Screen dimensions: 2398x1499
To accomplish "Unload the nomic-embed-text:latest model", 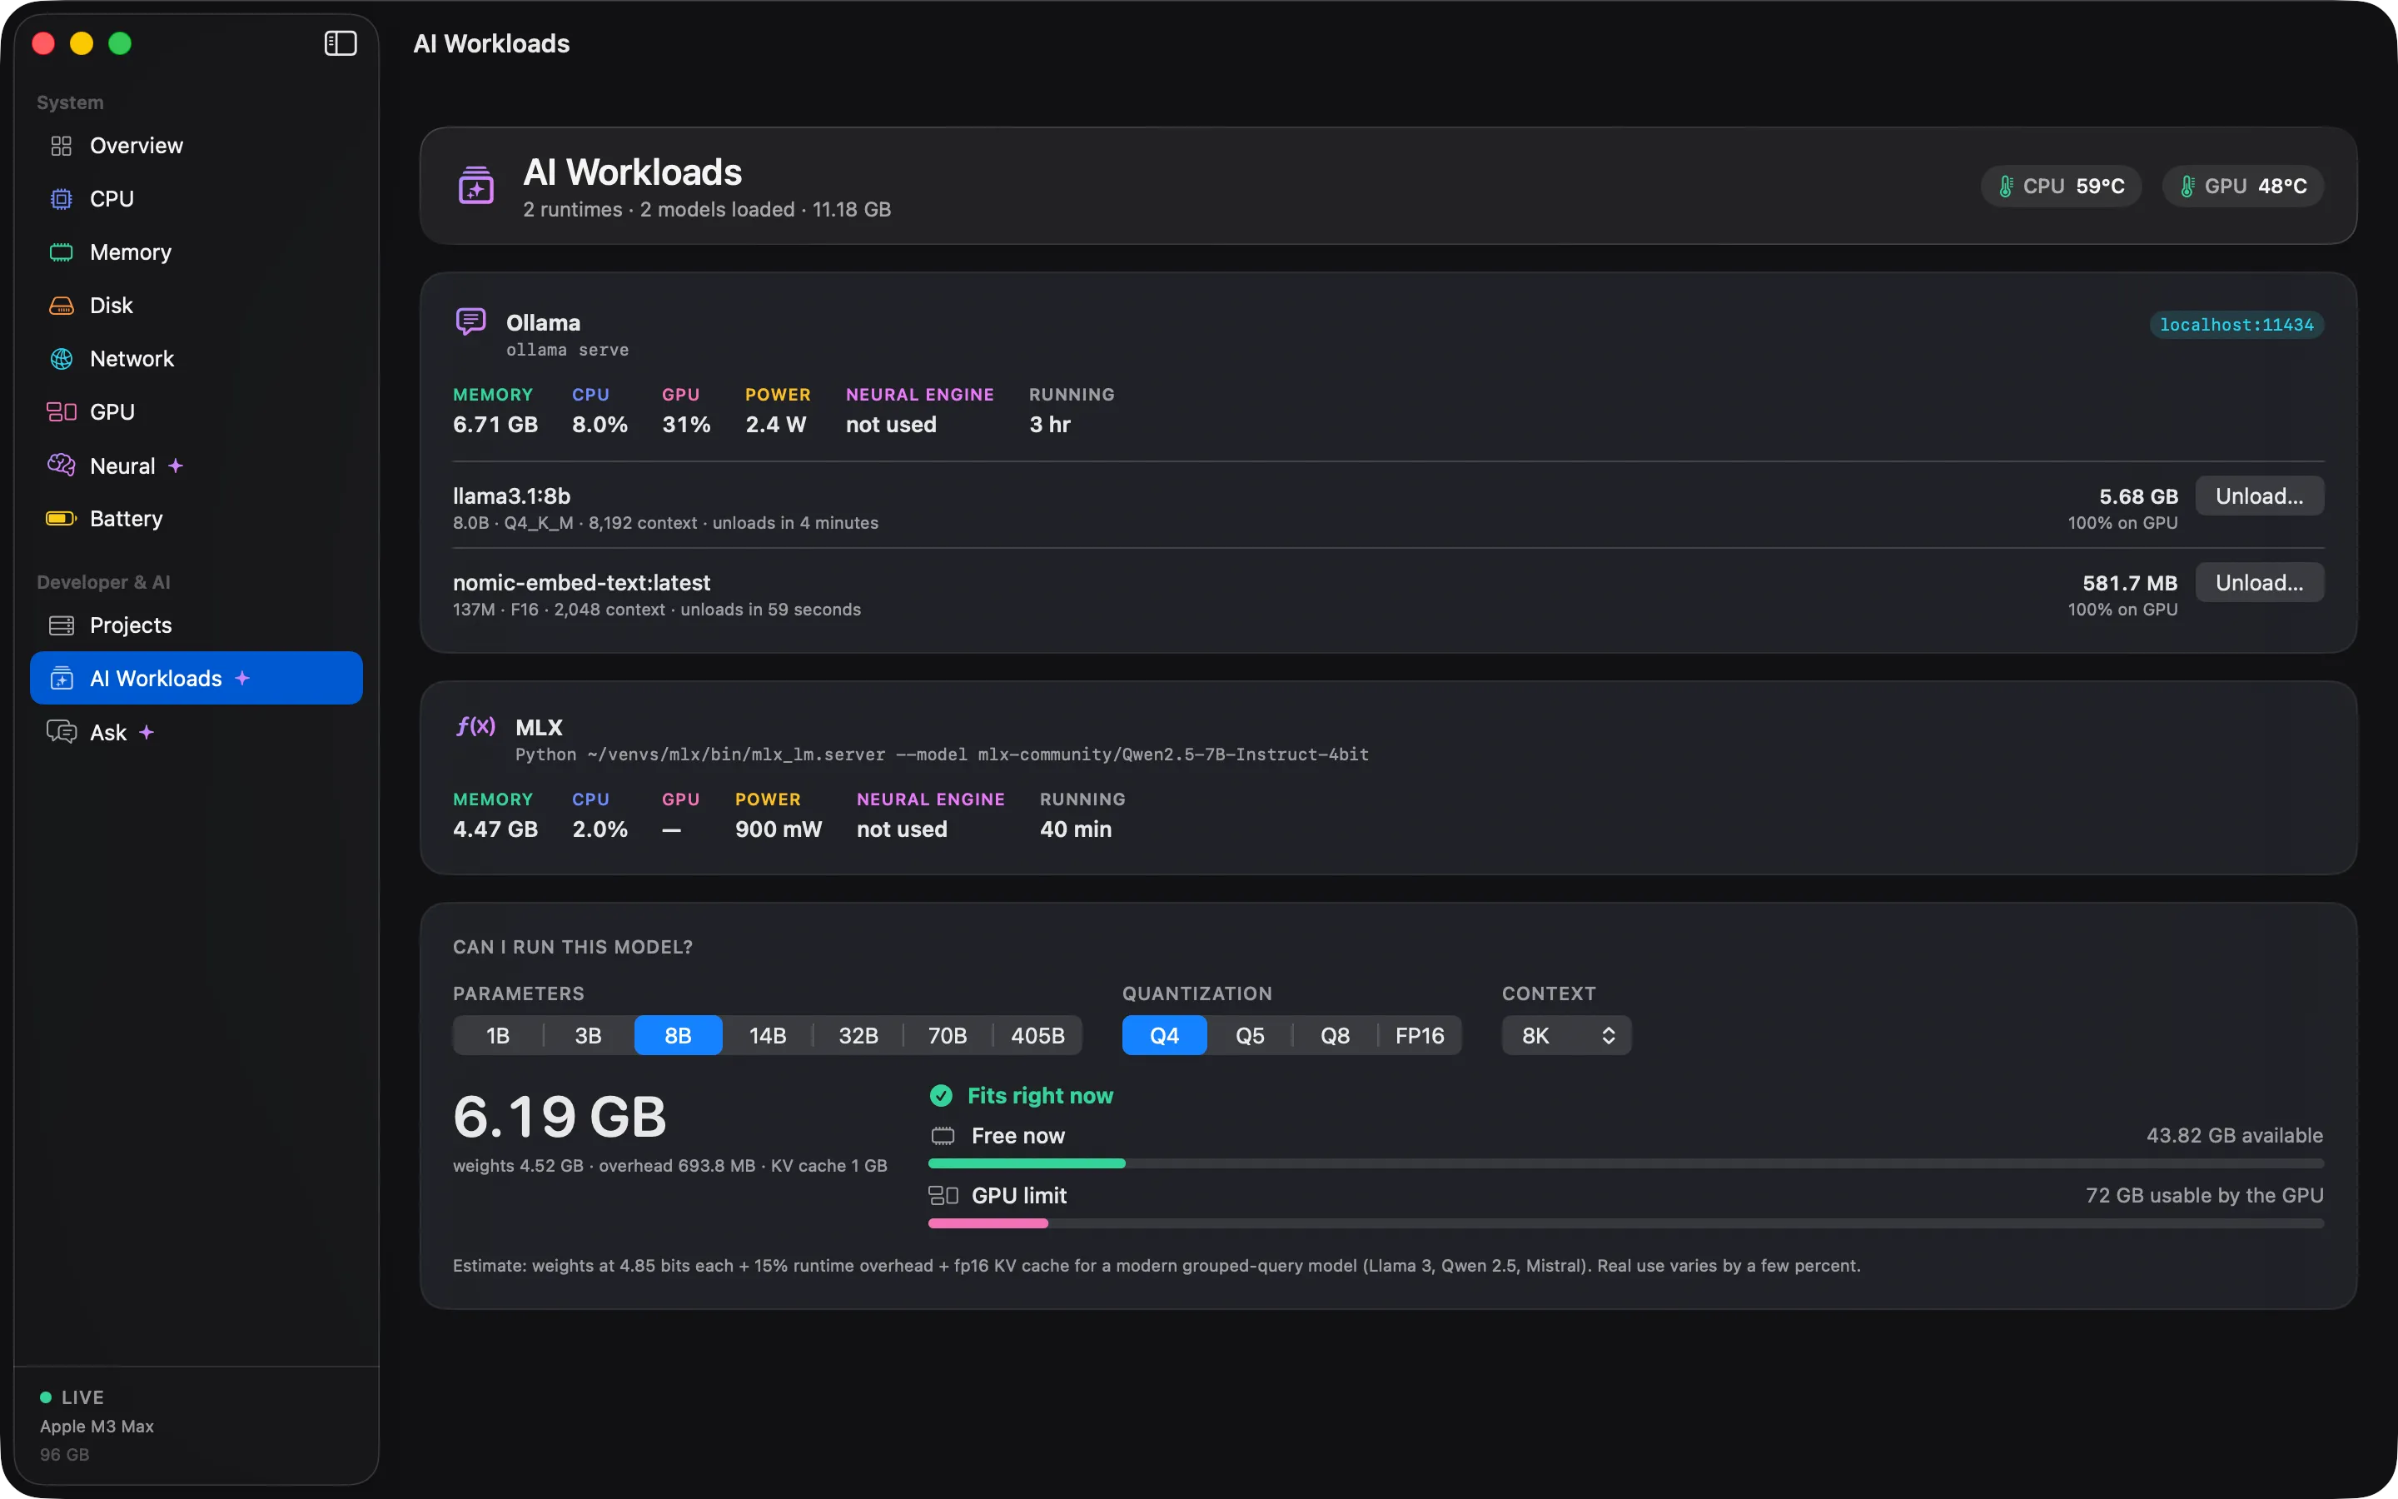I will (x=2259, y=582).
